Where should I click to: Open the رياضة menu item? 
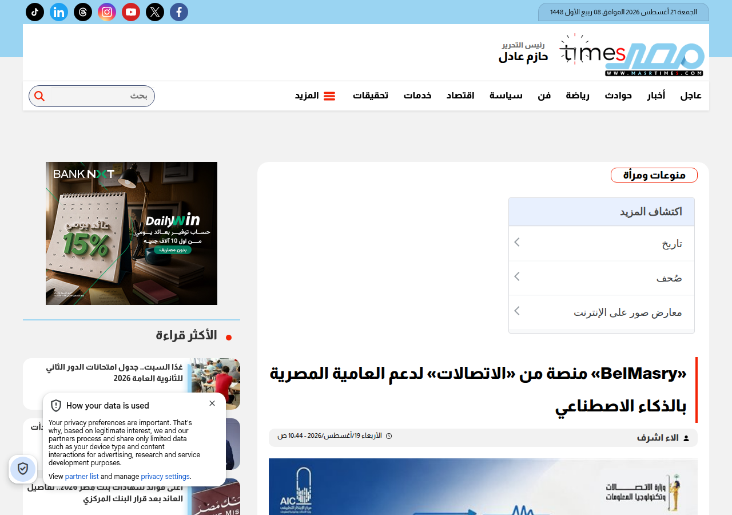578,96
